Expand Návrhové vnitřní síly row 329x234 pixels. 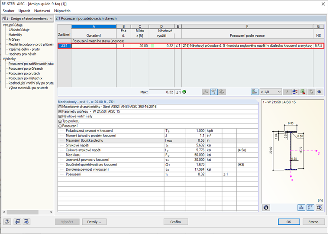coord(60,116)
